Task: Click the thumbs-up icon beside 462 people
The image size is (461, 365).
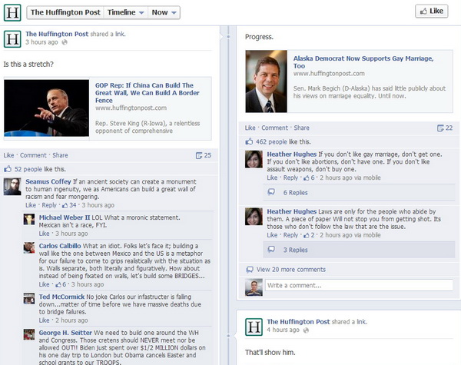Action: [x=249, y=141]
